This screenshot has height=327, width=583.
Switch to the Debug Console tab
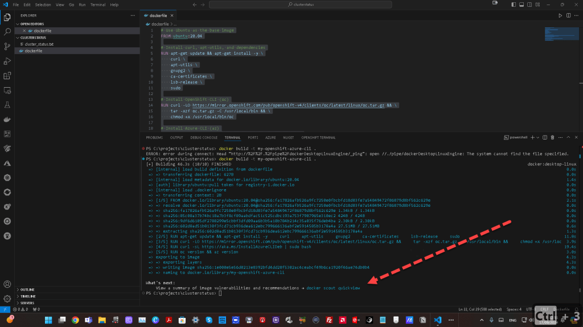[204, 138]
